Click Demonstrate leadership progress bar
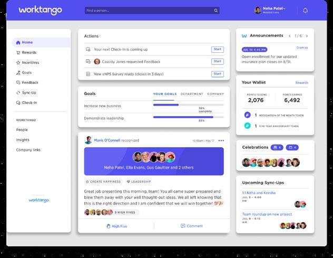Viewport: 333px width, 258px height. coord(189,117)
